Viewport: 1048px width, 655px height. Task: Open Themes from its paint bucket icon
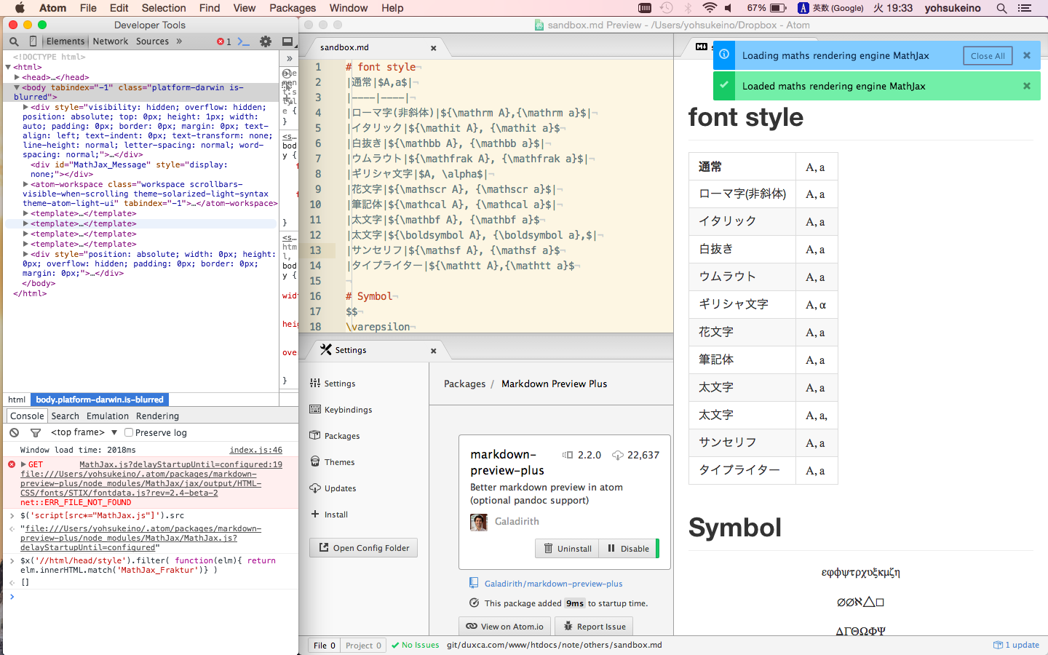(x=315, y=461)
